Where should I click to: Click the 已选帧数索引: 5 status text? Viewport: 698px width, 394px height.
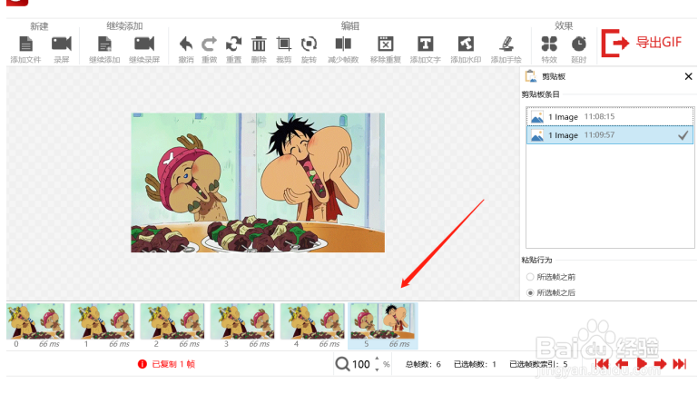pos(538,364)
